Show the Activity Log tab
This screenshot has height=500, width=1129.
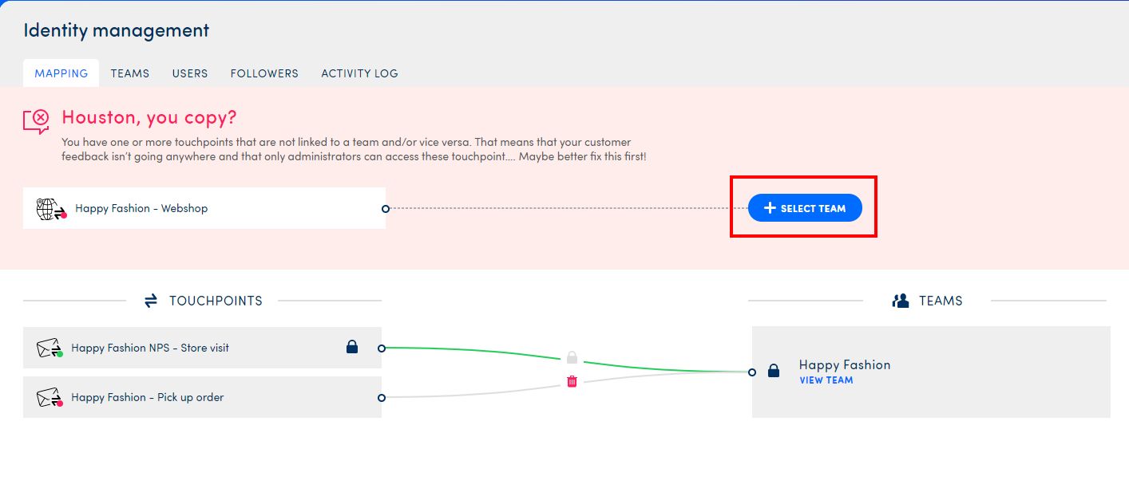tap(359, 73)
